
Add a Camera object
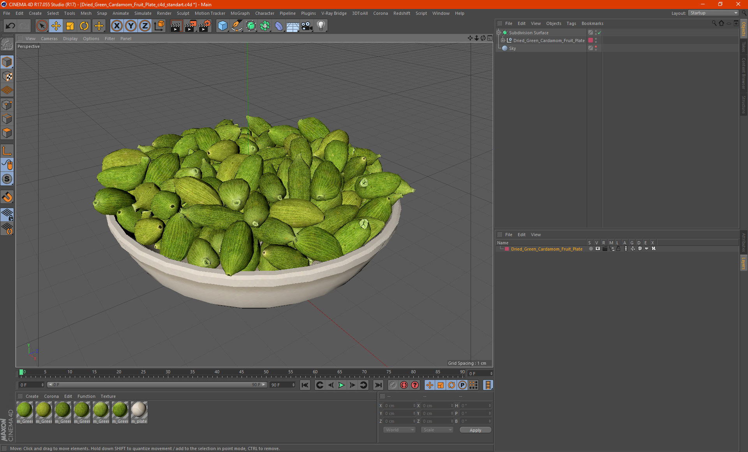[307, 26]
